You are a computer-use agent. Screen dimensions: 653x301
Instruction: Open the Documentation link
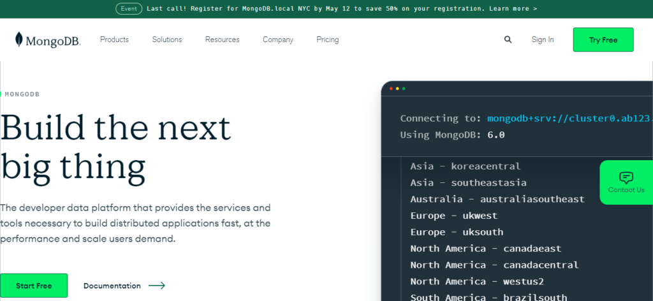112,286
